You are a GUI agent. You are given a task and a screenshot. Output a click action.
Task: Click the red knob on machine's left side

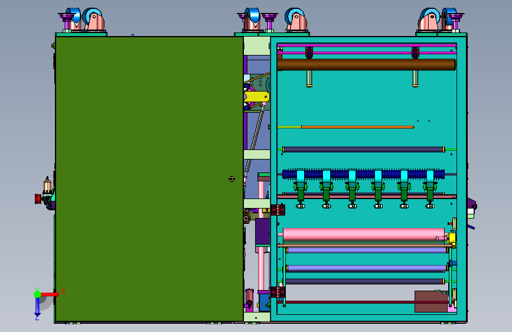38,198
